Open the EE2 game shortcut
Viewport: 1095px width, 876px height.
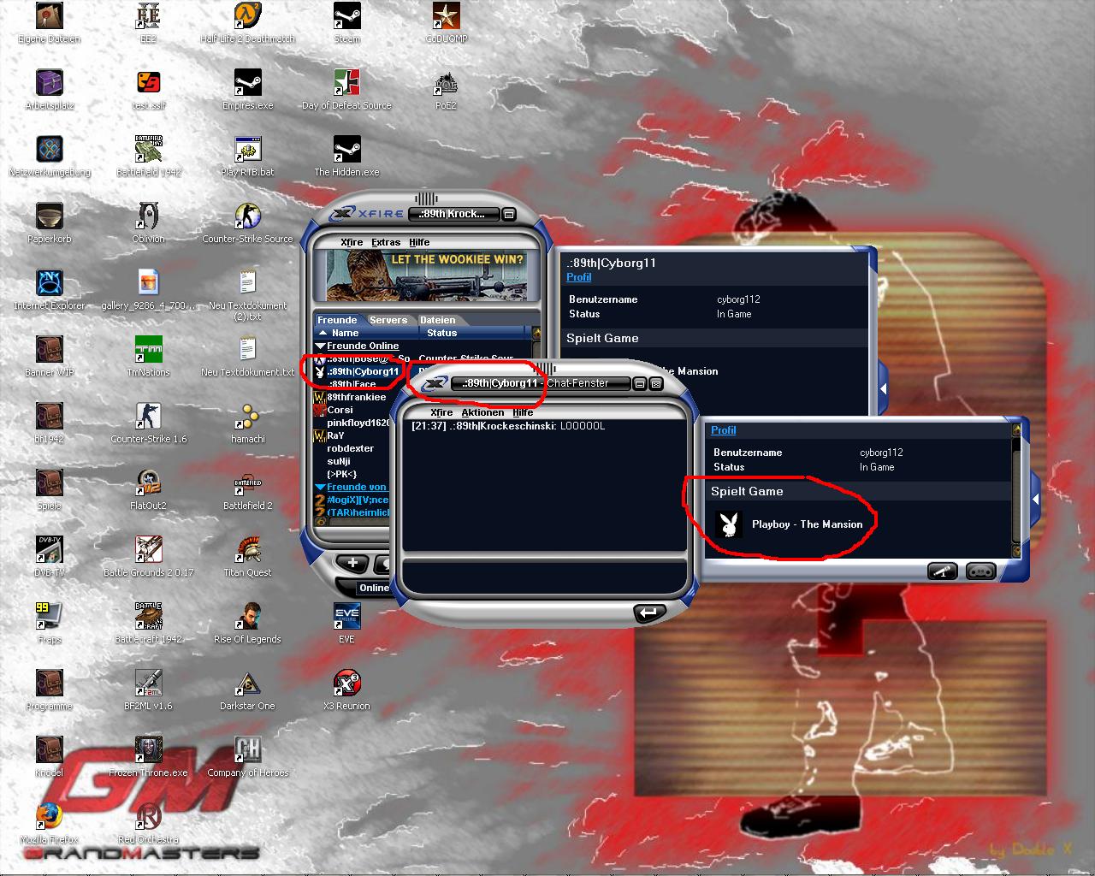[148, 23]
